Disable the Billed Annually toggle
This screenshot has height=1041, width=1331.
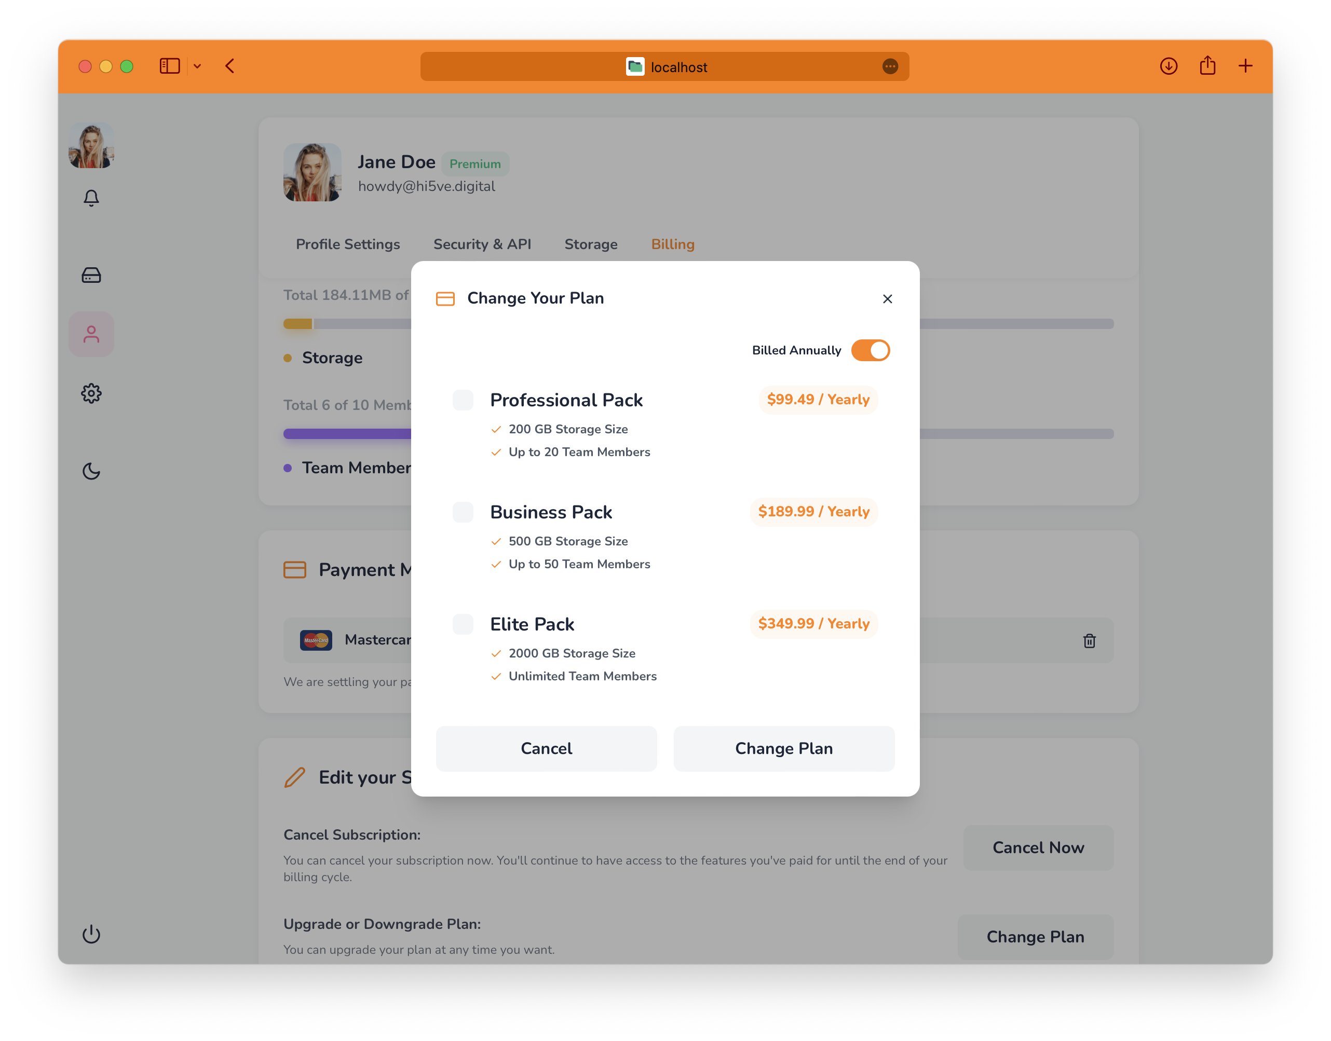(x=870, y=350)
